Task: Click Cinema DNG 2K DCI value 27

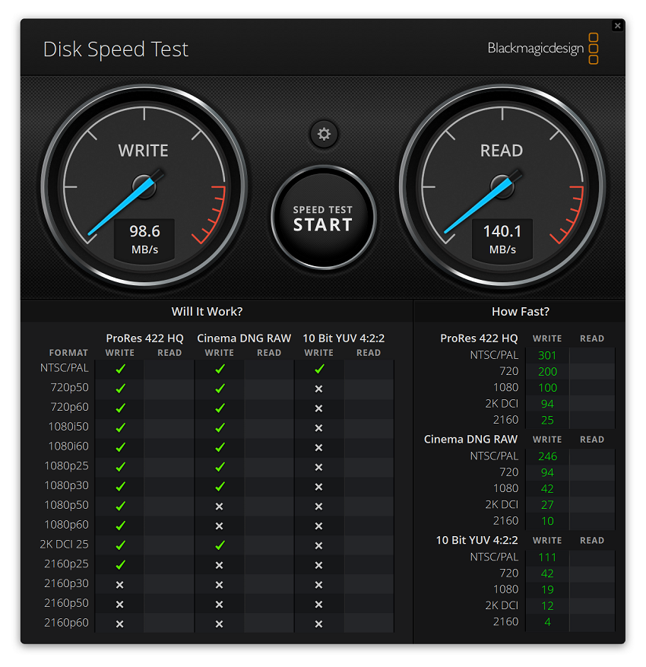Action: (x=547, y=504)
